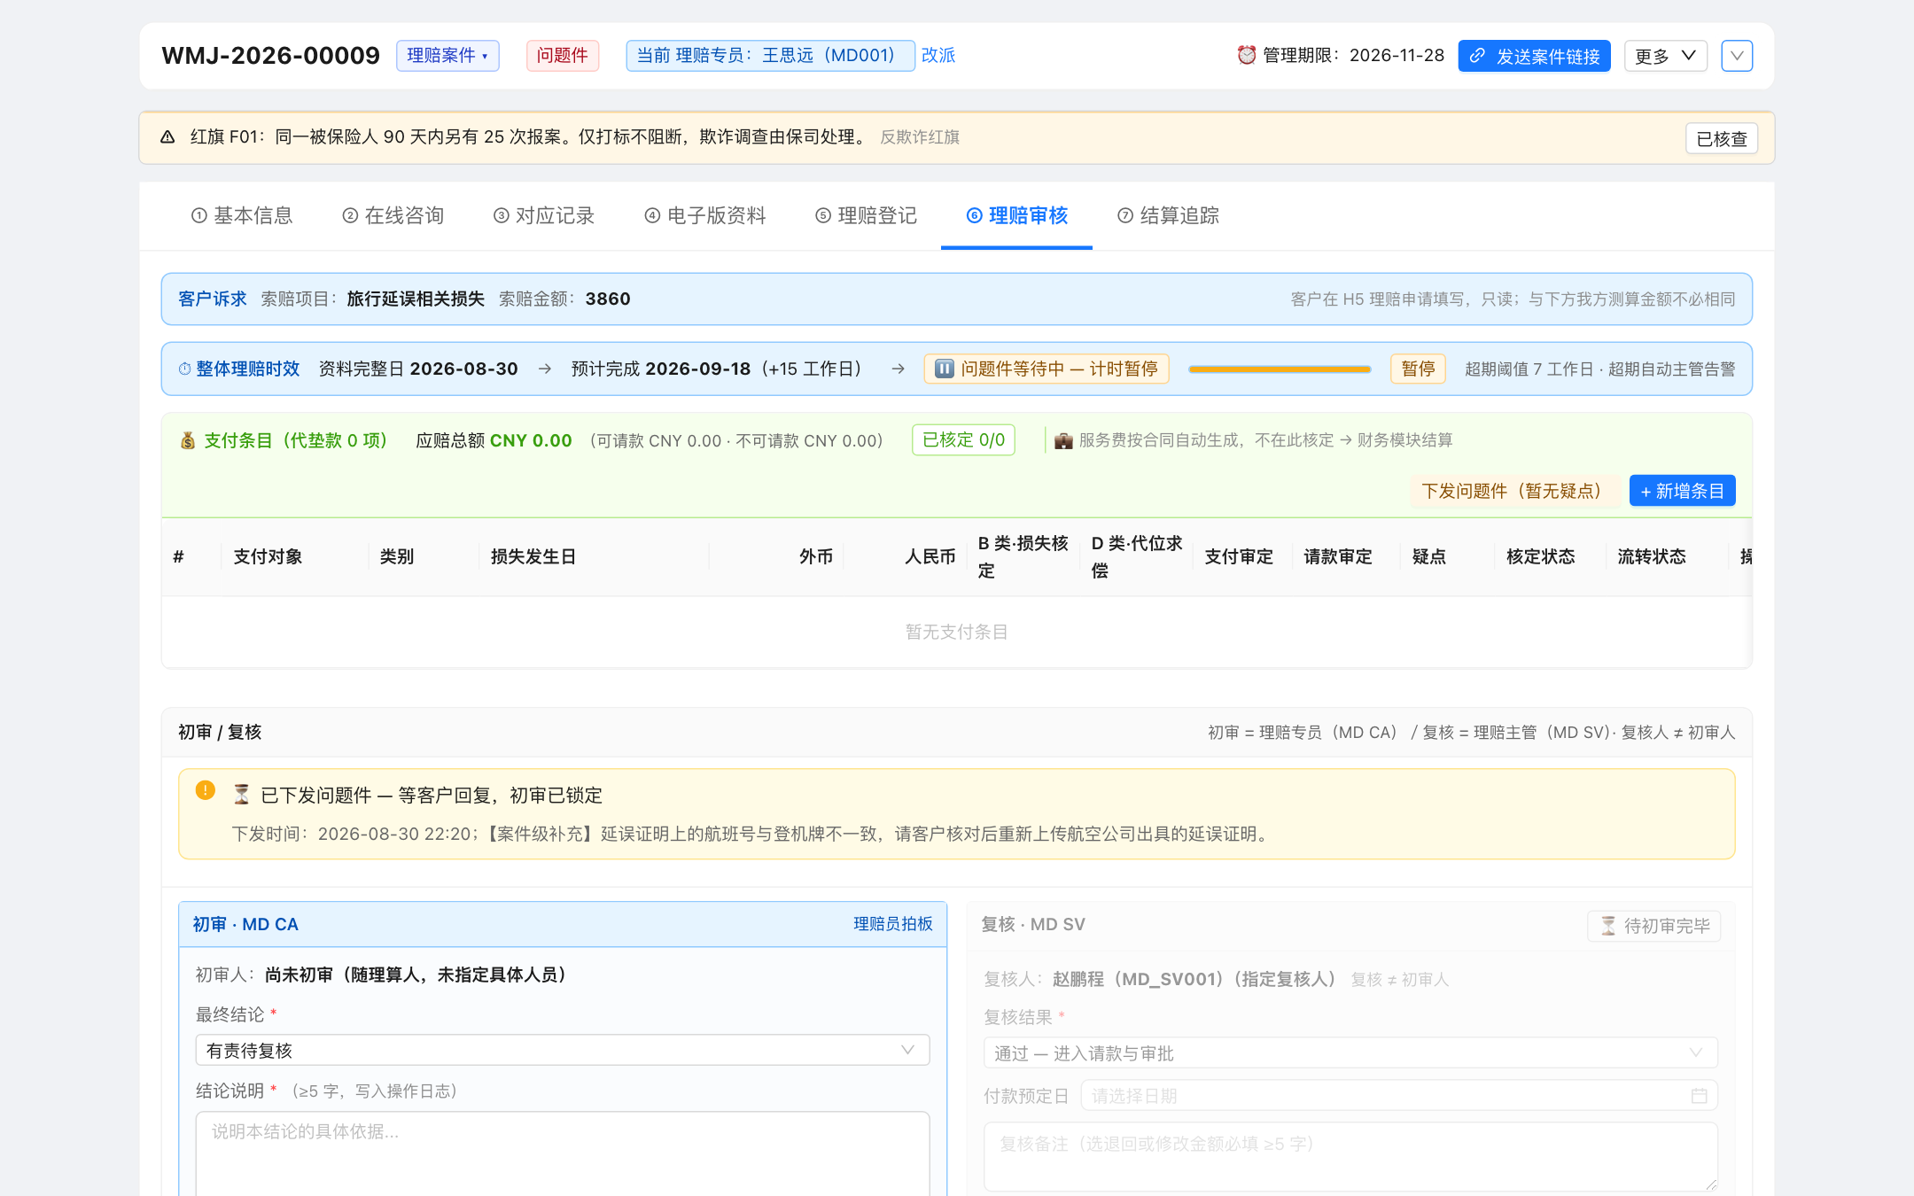Open the 复核结果 select showing 通过
This screenshot has height=1196, width=1914.
coord(1350,1052)
